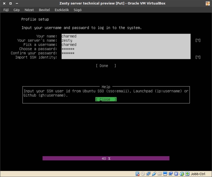
Task: Open the network adapters status icon
Action: (148, 174)
